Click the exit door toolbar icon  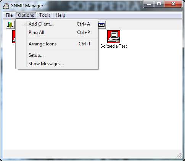10,25
